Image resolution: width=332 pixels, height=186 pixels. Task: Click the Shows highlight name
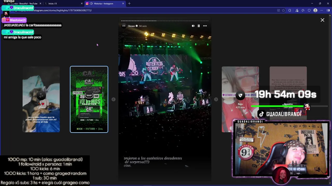click(x=131, y=26)
